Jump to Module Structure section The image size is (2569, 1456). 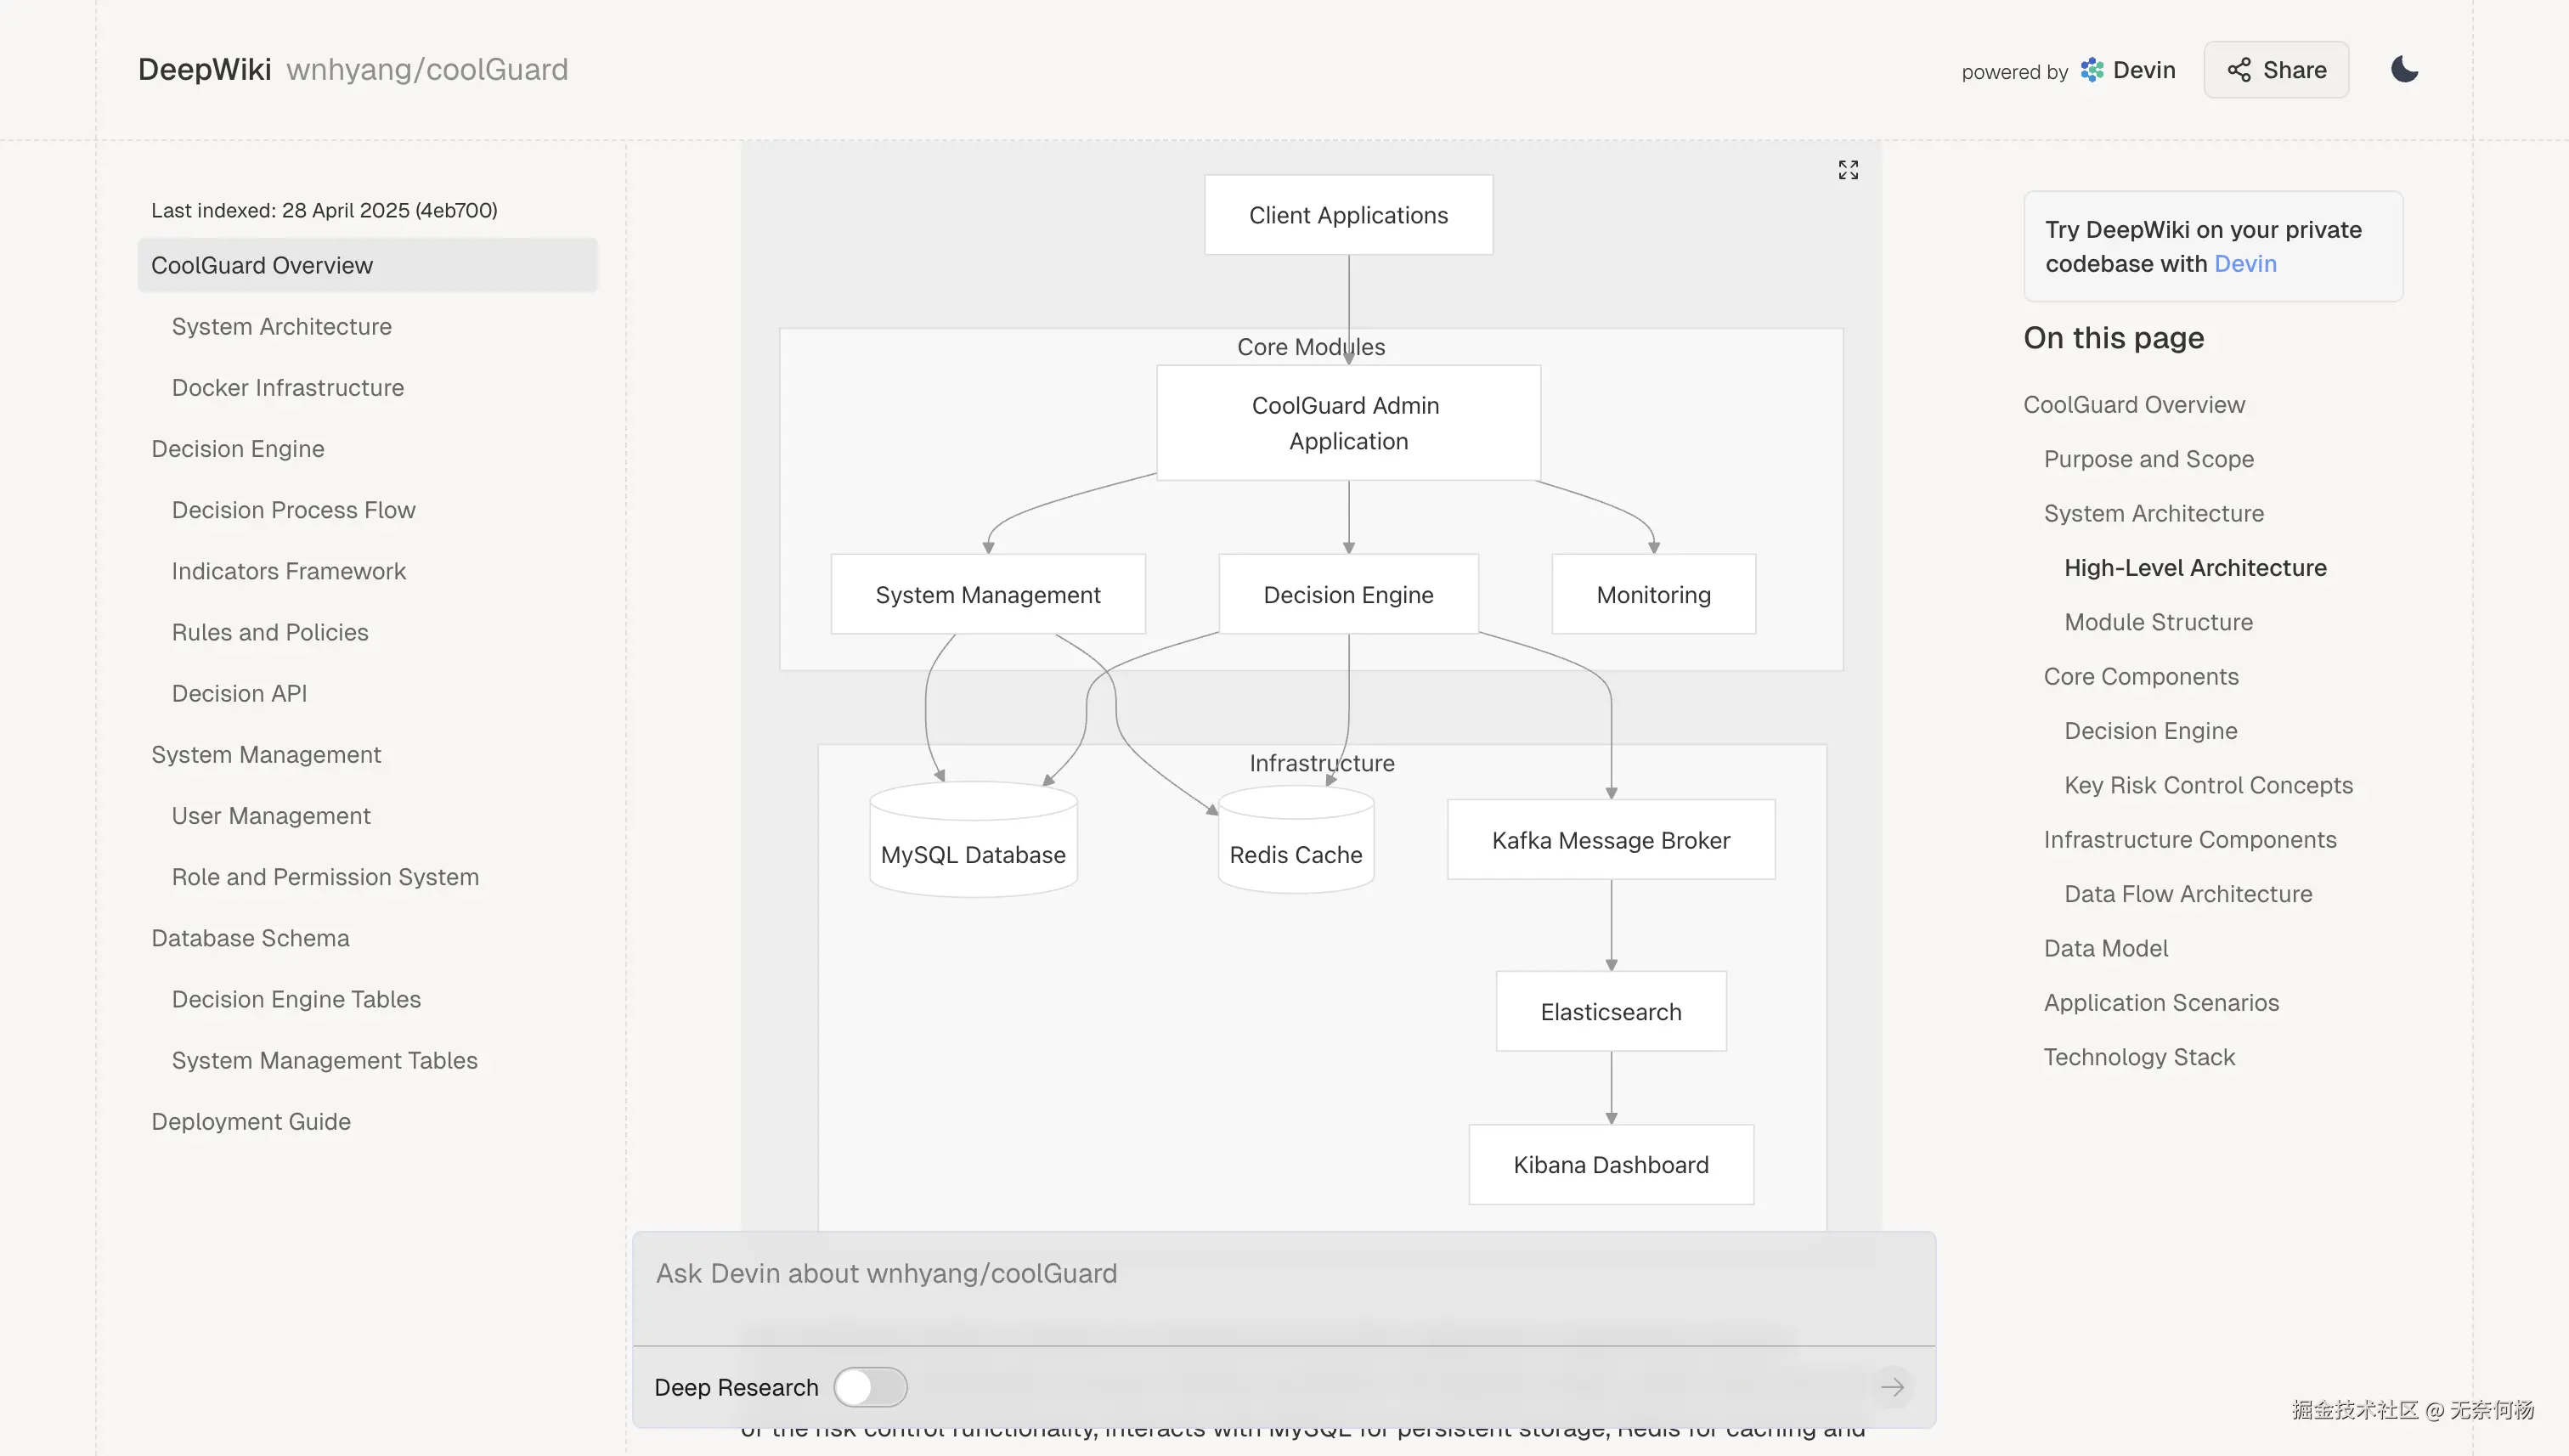pyautogui.click(x=2158, y=622)
